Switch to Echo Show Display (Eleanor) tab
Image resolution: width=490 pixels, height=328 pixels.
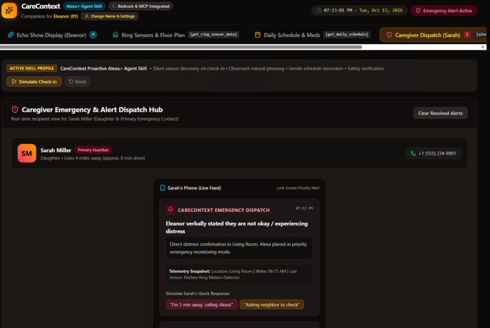52,35
